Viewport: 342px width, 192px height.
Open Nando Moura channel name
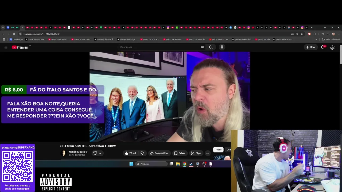[x=77, y=152]
